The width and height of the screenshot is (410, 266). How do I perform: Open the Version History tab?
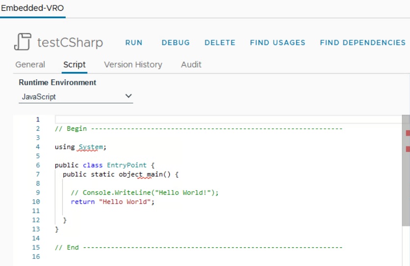(x=133, y=65)
